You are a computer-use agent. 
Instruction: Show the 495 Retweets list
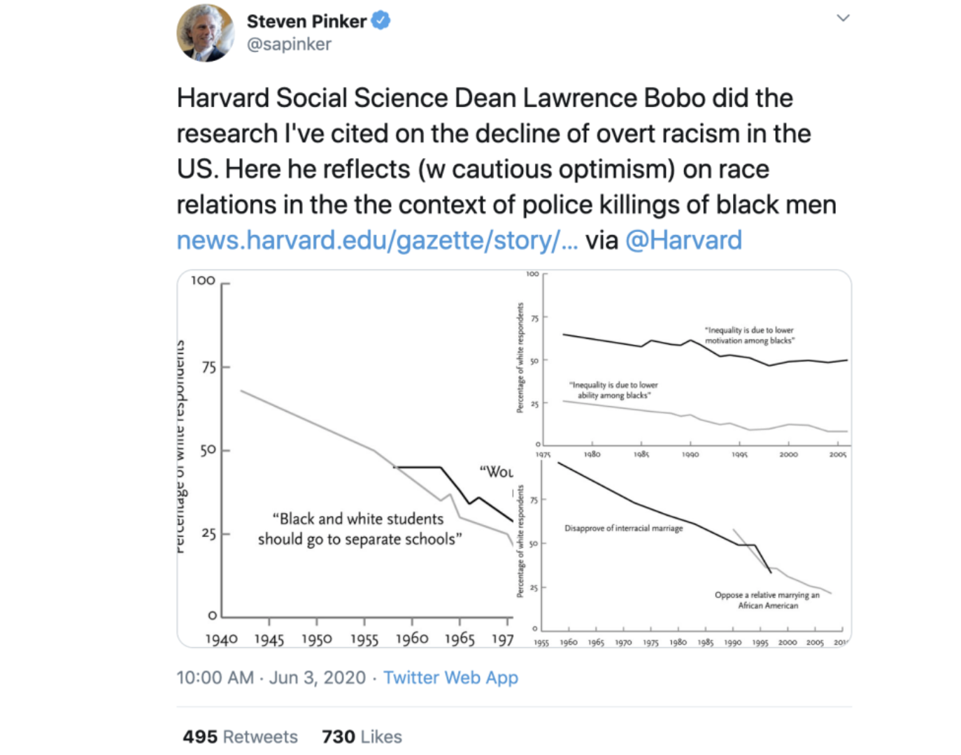240,737
